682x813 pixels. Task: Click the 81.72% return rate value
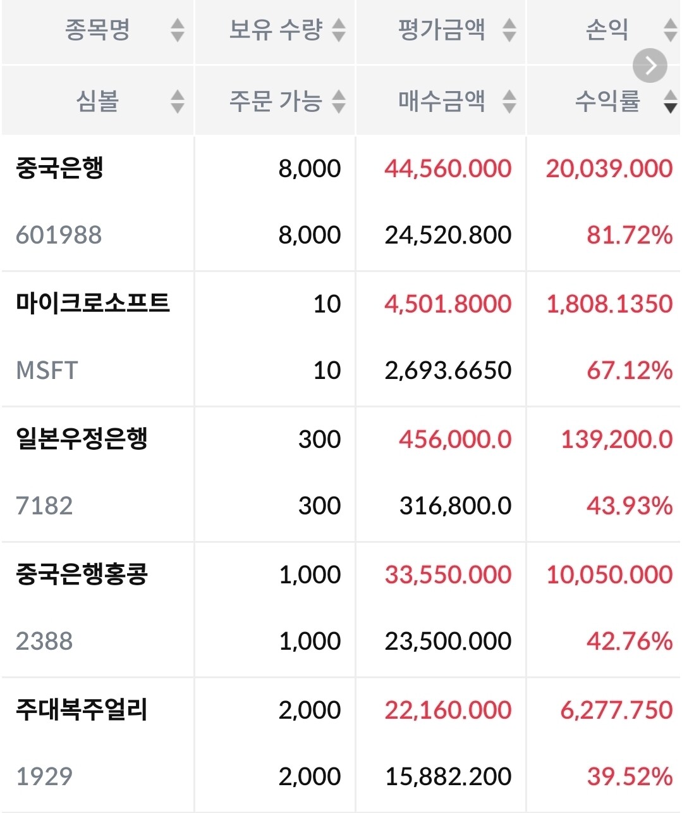(629, 235)
